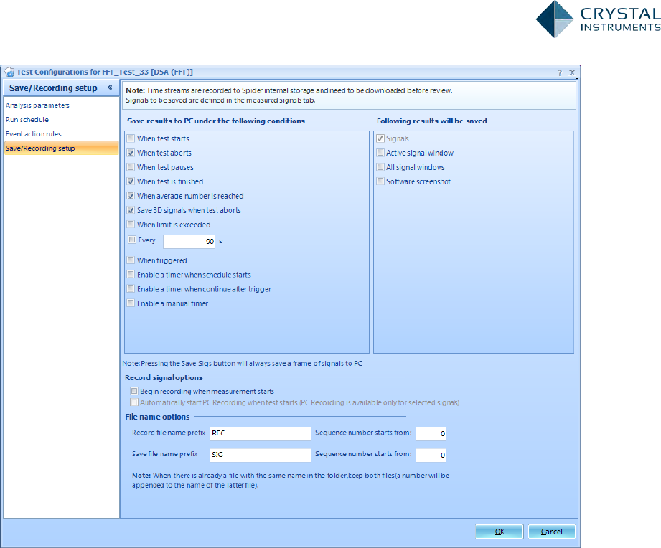Check 'All signal windows' option
The height and width of the screenshot is (548, 661).
(380, 167)
